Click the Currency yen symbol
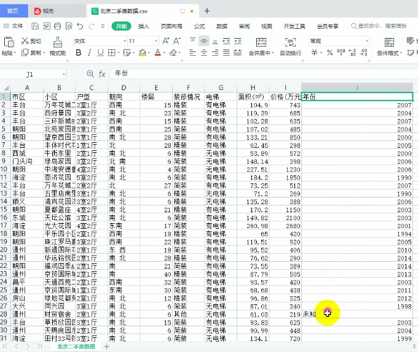Viewport: 418px width, 352px height. 315,52
